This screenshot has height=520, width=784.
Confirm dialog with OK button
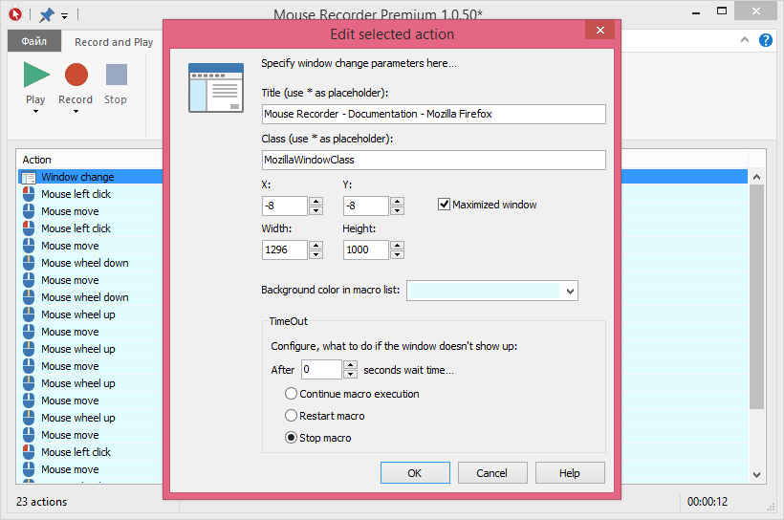[x=415, y=473]
